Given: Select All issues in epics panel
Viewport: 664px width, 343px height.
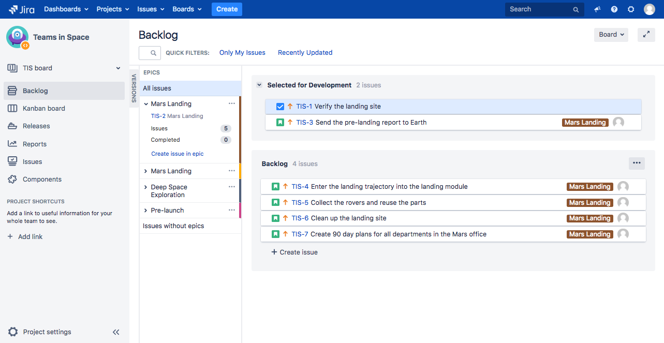Looking at the screenshot, I should pos(190,88).
